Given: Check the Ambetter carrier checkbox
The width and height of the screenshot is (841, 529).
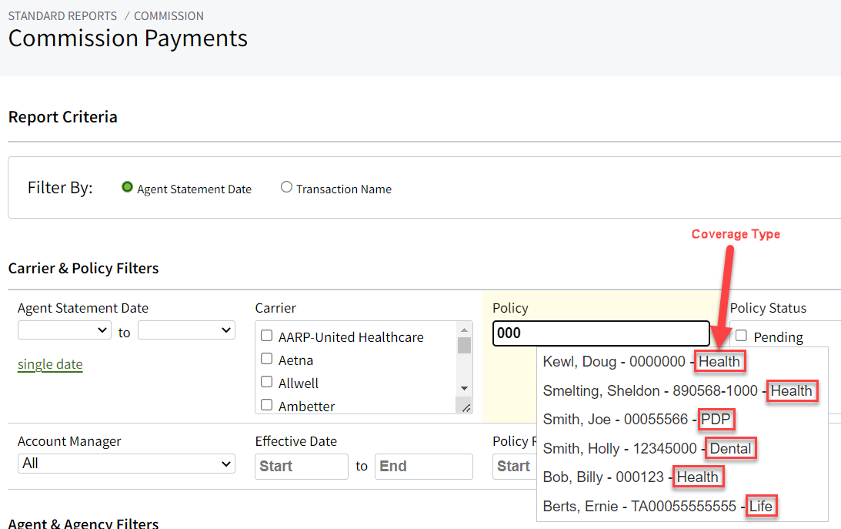Looking at the screenshot, I should [x=265, y=405].
